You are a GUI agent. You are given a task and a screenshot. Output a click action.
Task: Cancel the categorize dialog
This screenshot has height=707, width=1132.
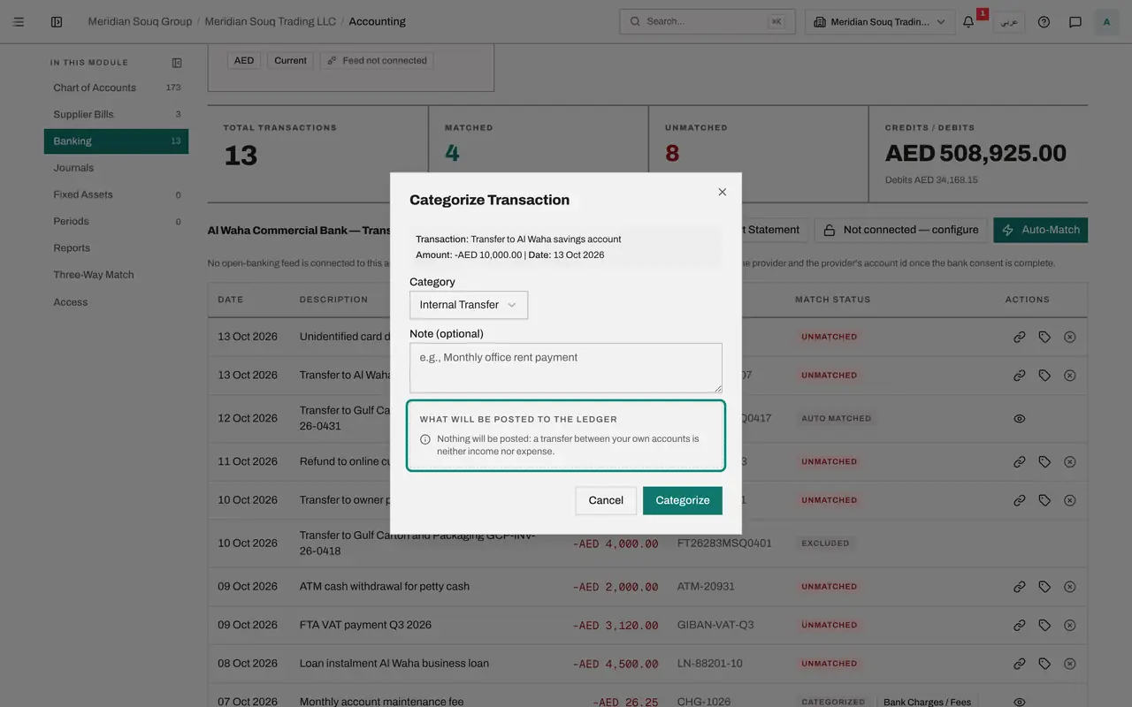tap(606, 500)
